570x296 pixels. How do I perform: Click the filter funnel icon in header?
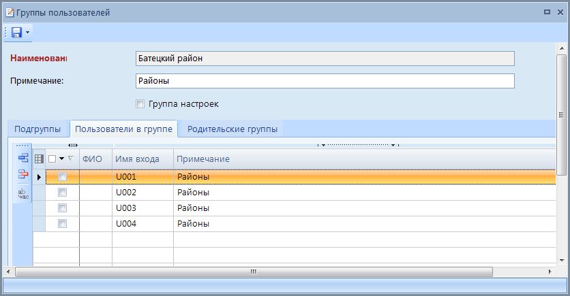(x=71, y=159)
